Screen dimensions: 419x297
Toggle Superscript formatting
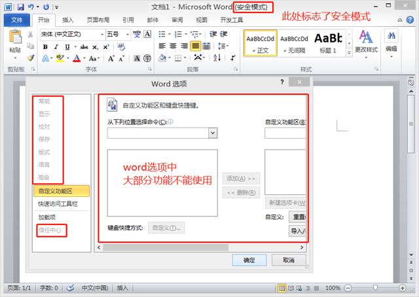click(106, 47)
